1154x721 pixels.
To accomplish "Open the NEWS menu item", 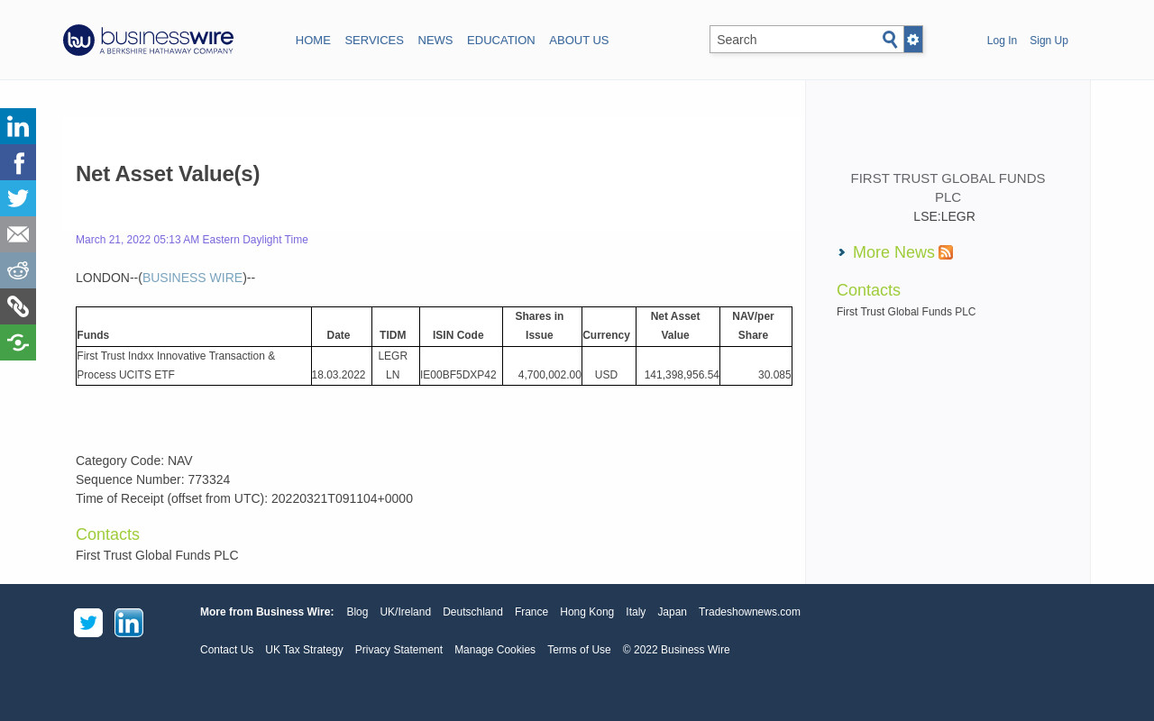I will 435,41.
